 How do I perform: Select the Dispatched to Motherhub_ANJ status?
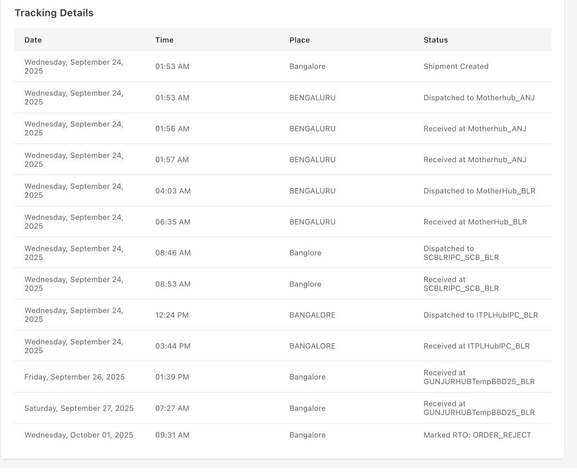click(479, 98)
